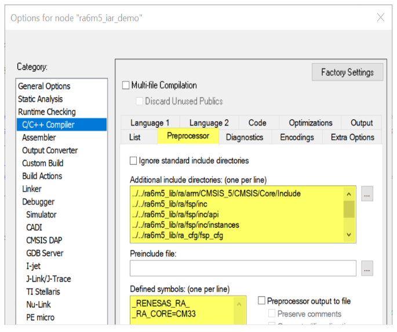
Task: Click the Preinclude file input field
Action: pyautogui.click(x=243, y=268)
